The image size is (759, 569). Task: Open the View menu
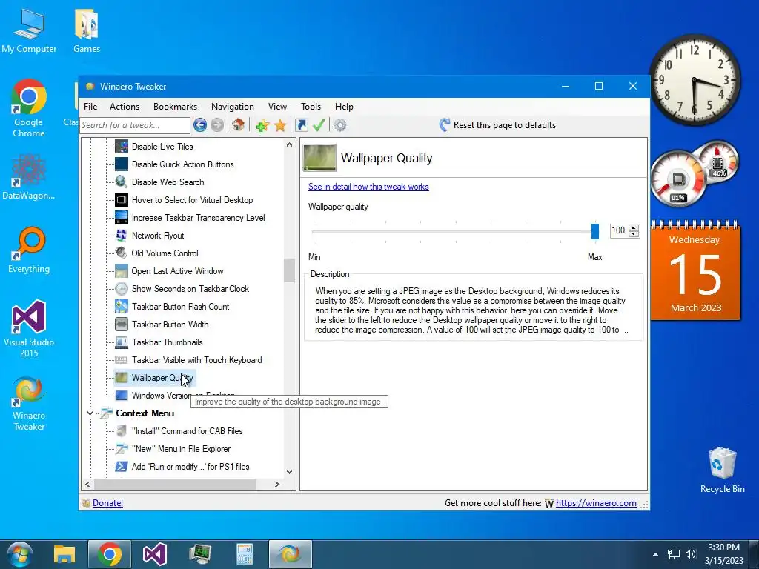tap(277, 107)
